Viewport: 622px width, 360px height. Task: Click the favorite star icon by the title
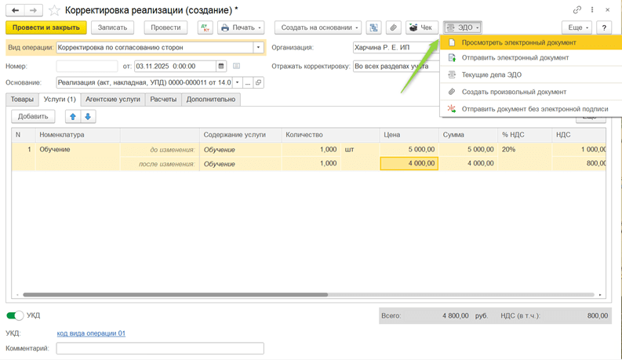(x=54, y=10)
